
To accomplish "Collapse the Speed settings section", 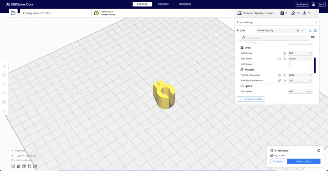I will point(310,86).
